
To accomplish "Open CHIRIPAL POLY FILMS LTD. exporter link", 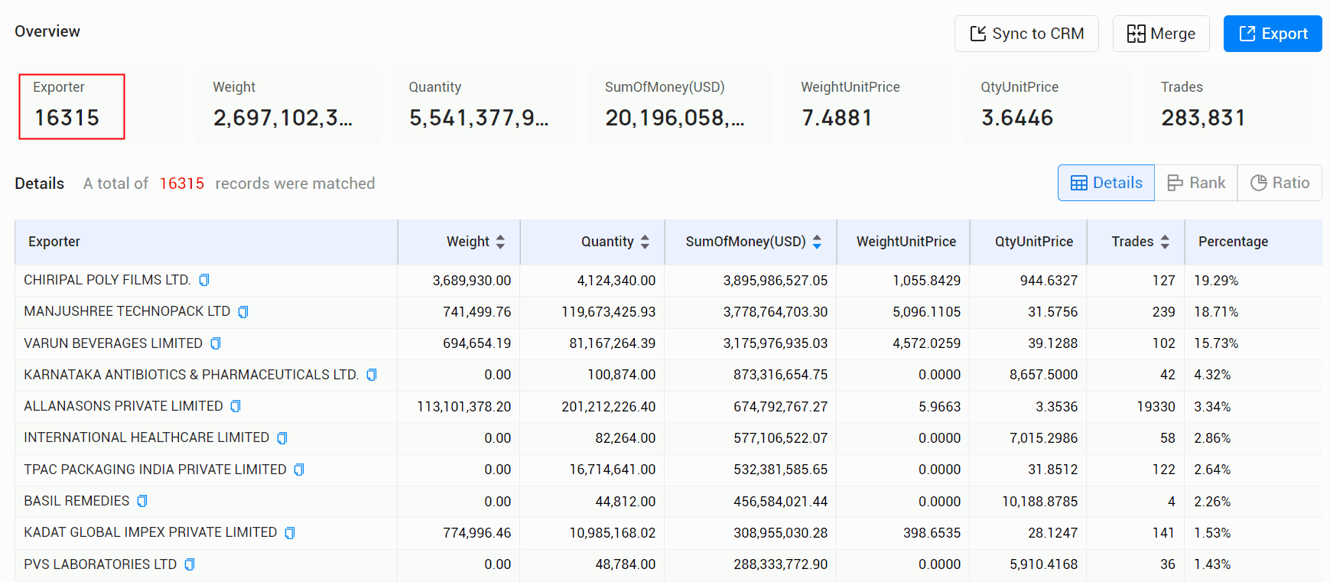I will coord(107,280).
